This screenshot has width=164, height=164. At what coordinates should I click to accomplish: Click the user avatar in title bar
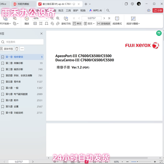139,4
